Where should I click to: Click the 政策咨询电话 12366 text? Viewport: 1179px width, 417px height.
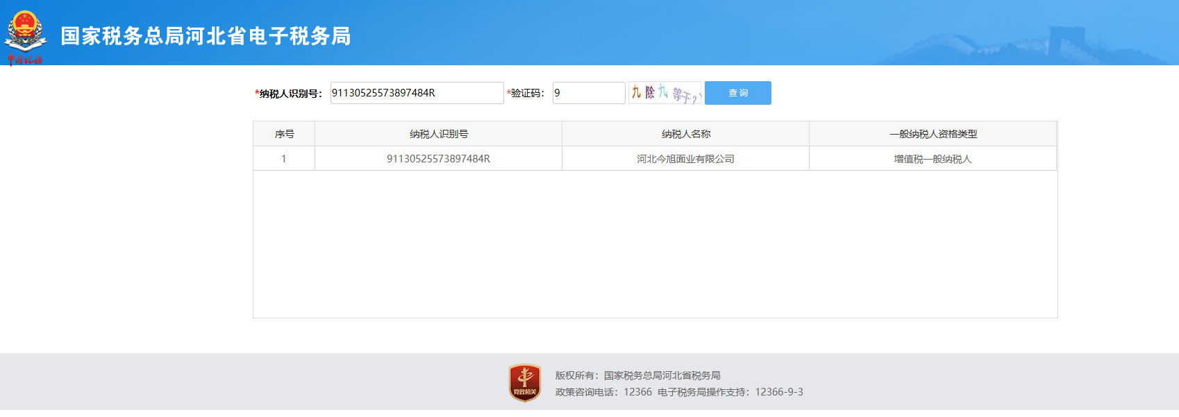click(603, 392)
